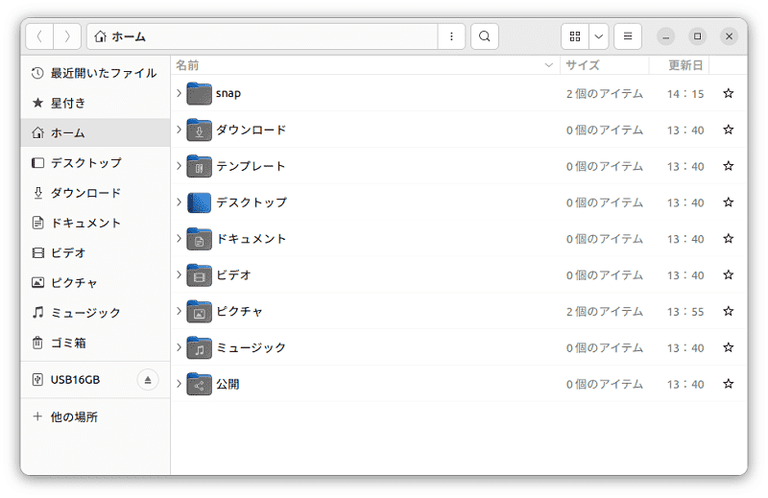Select ホーム in the sidebar

pyautogui.click(x=95, y=132)
